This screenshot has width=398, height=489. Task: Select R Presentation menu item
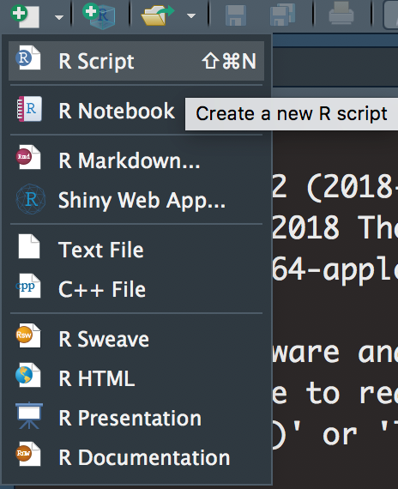(x=136, y=418)
